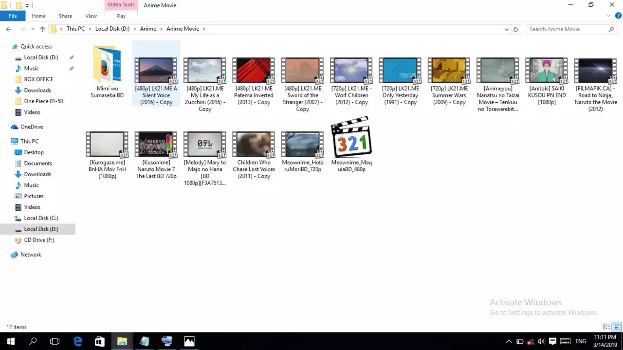The width and height of the screenshot is (623, 350).
Task: Open the volume control in system tray
Action: click(x=541, y=341)
